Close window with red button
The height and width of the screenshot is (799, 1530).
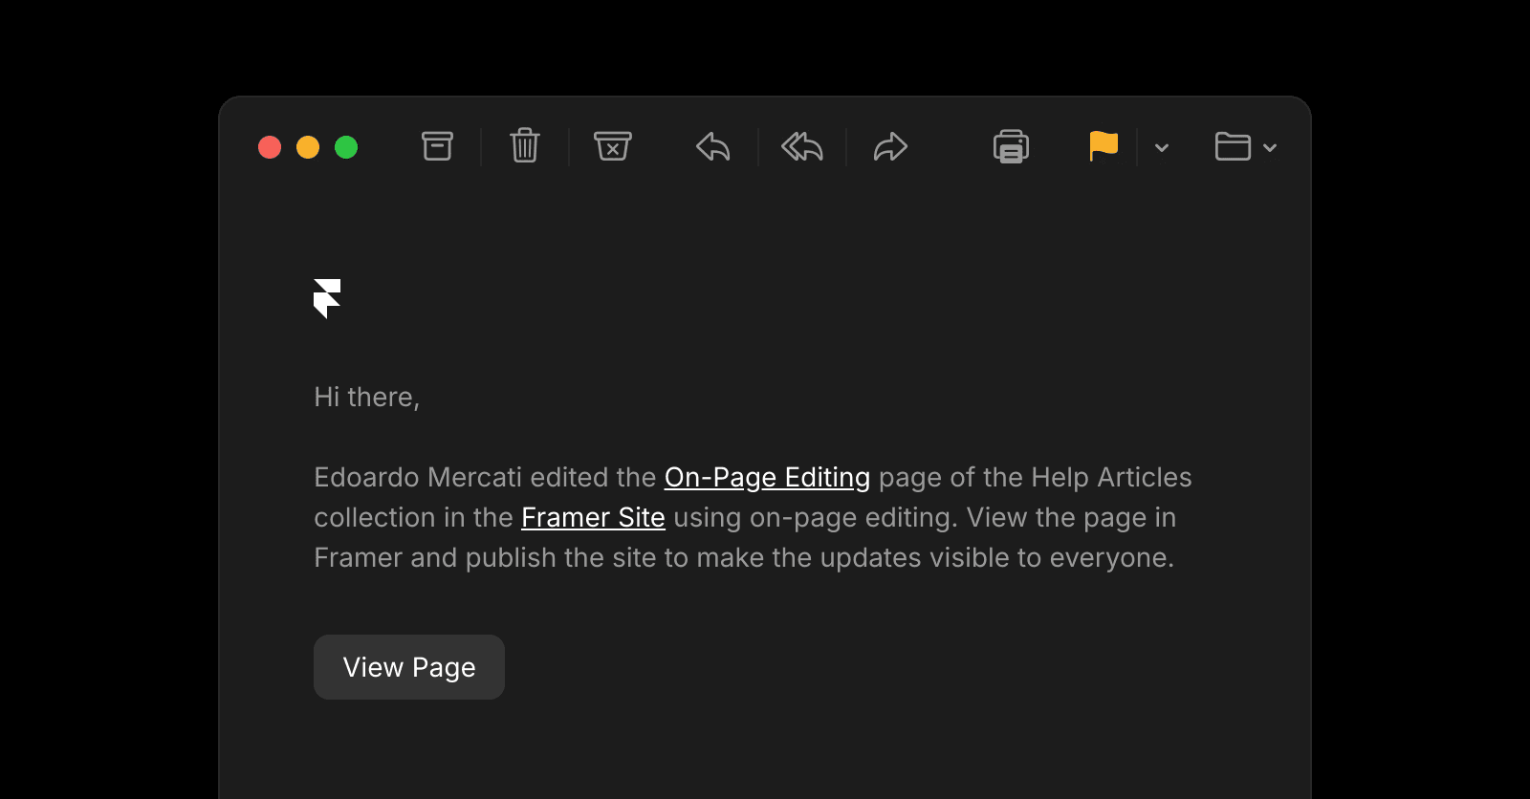click(270, 147)
